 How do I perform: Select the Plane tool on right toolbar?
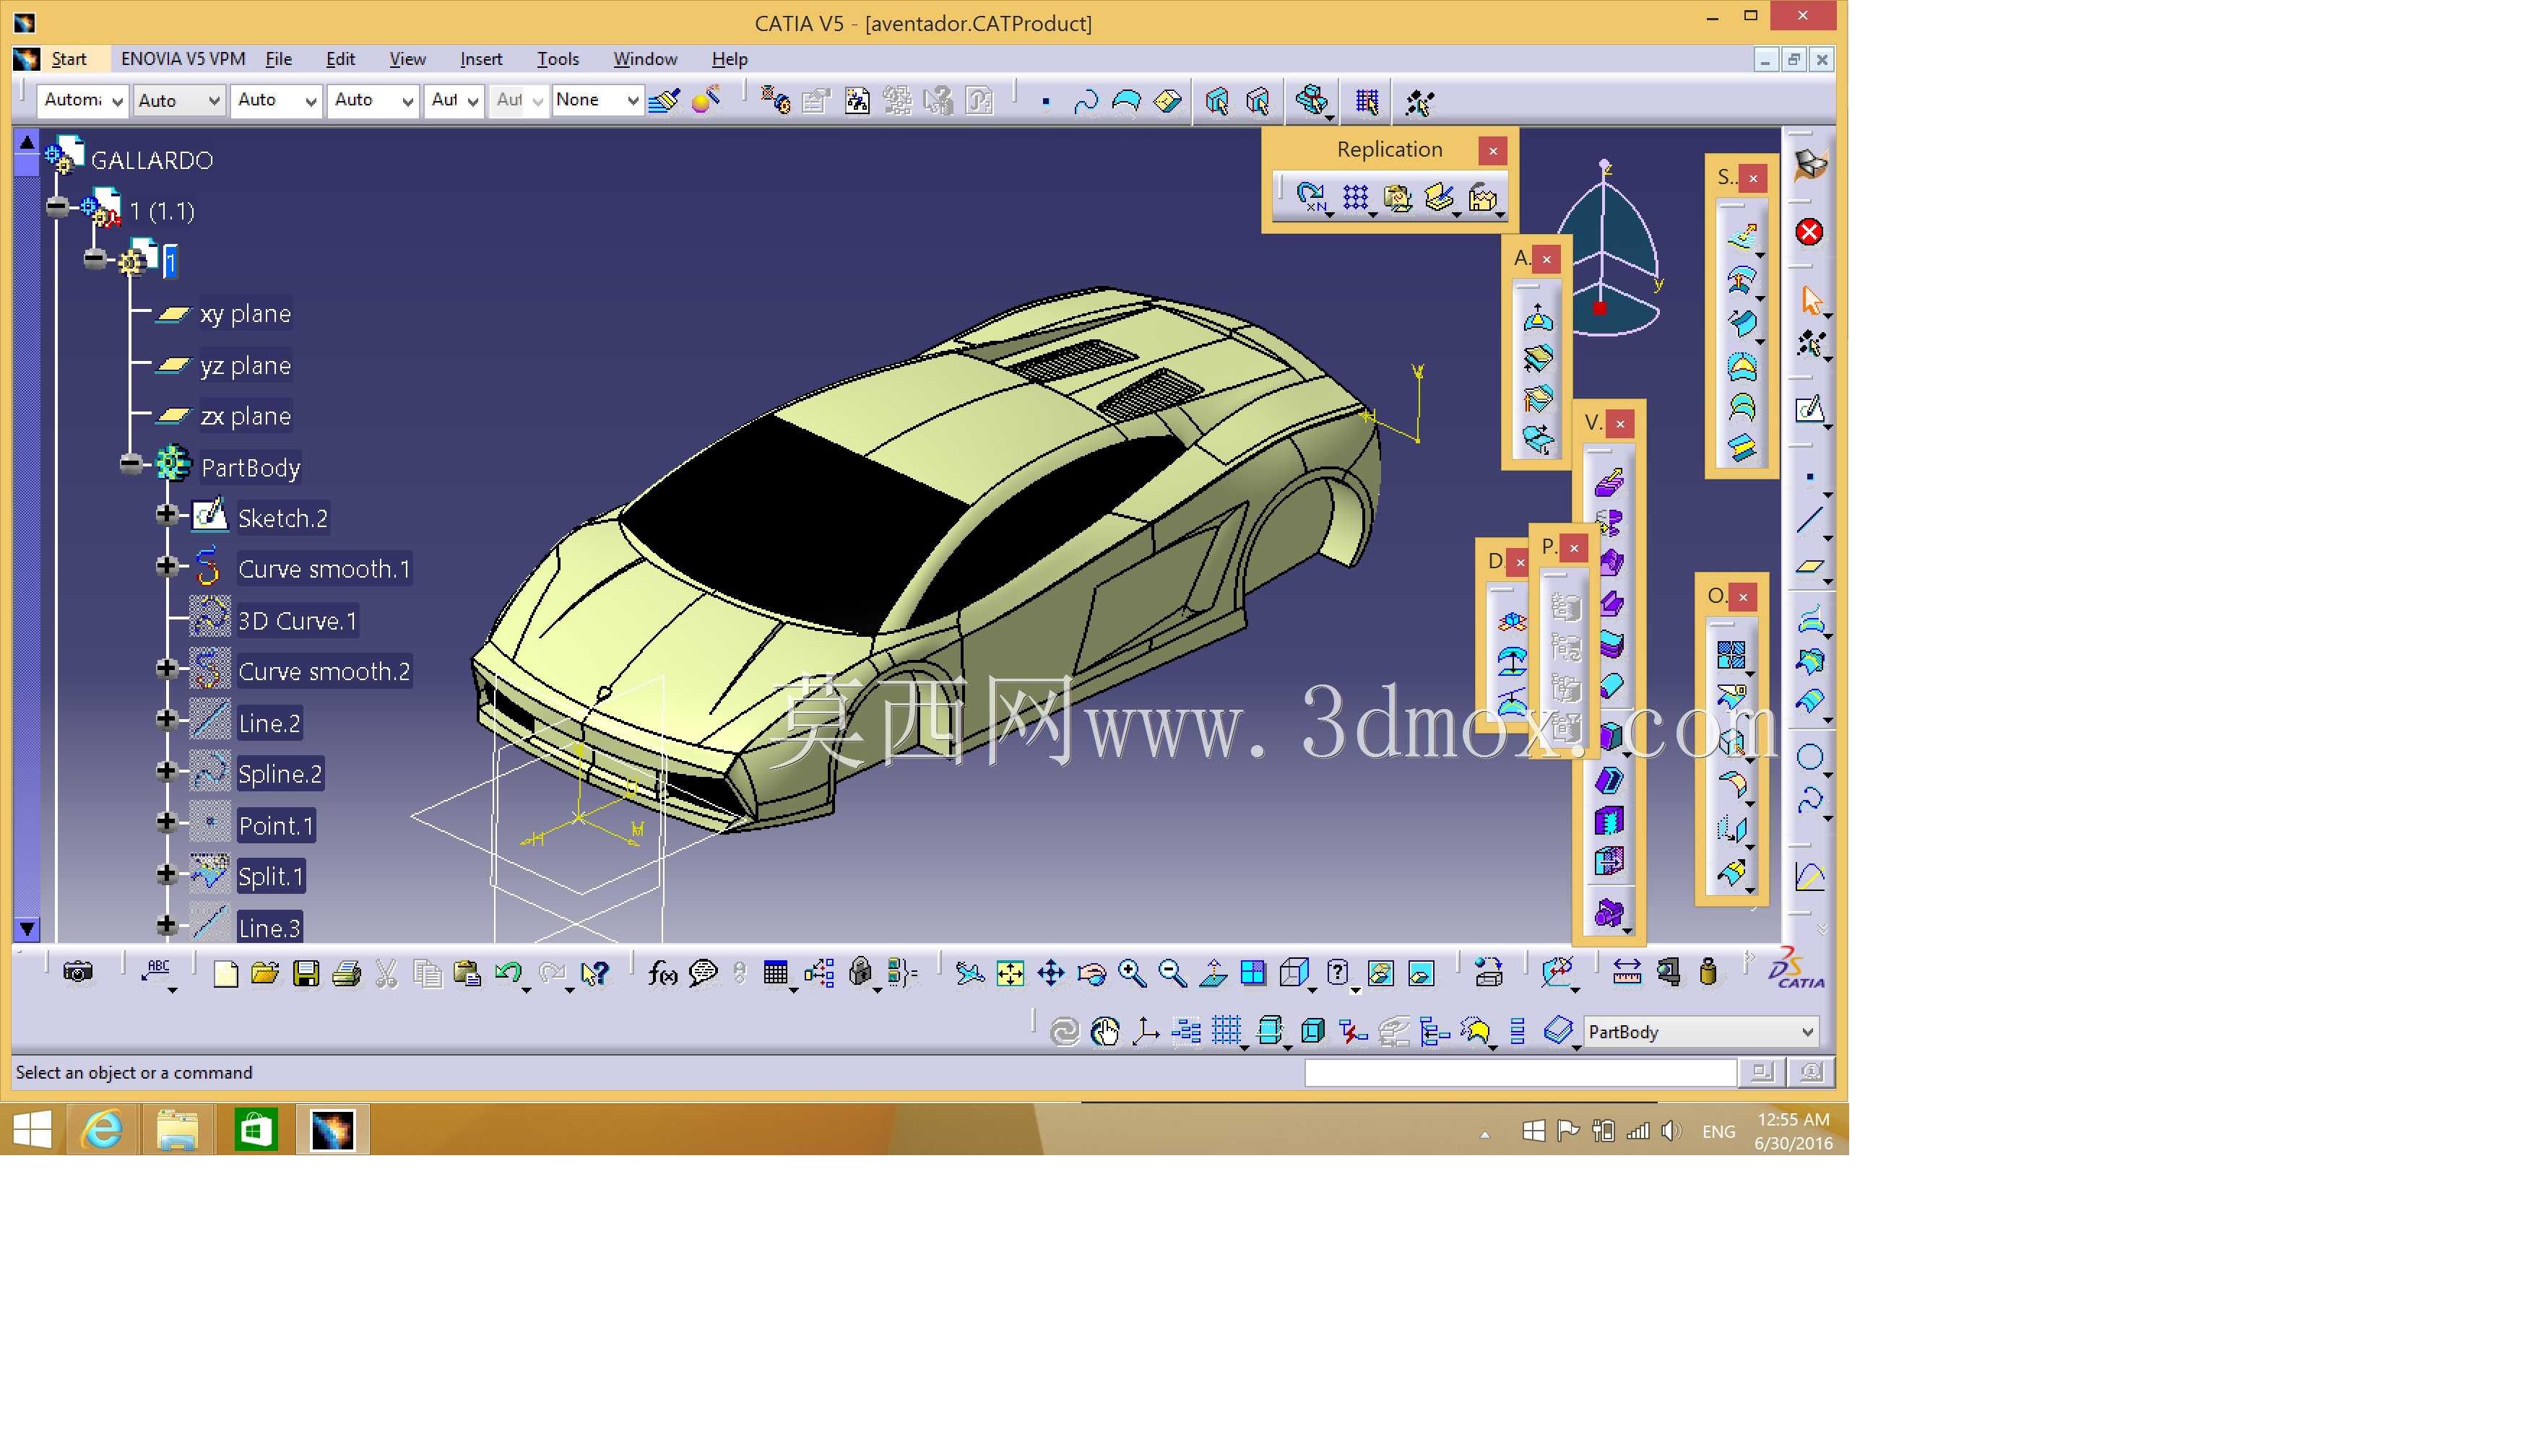coord(1810,566)
